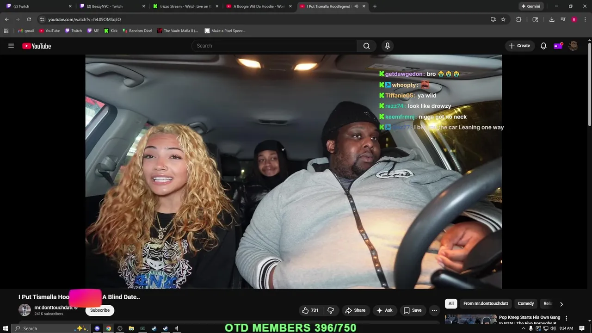Install app icon in address bar

click(493, 19)
